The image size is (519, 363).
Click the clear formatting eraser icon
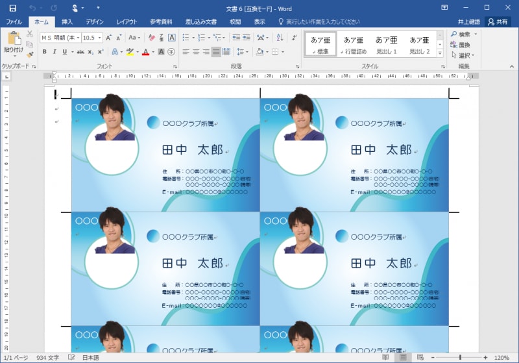pyautogui.click(x=152, y=38)
